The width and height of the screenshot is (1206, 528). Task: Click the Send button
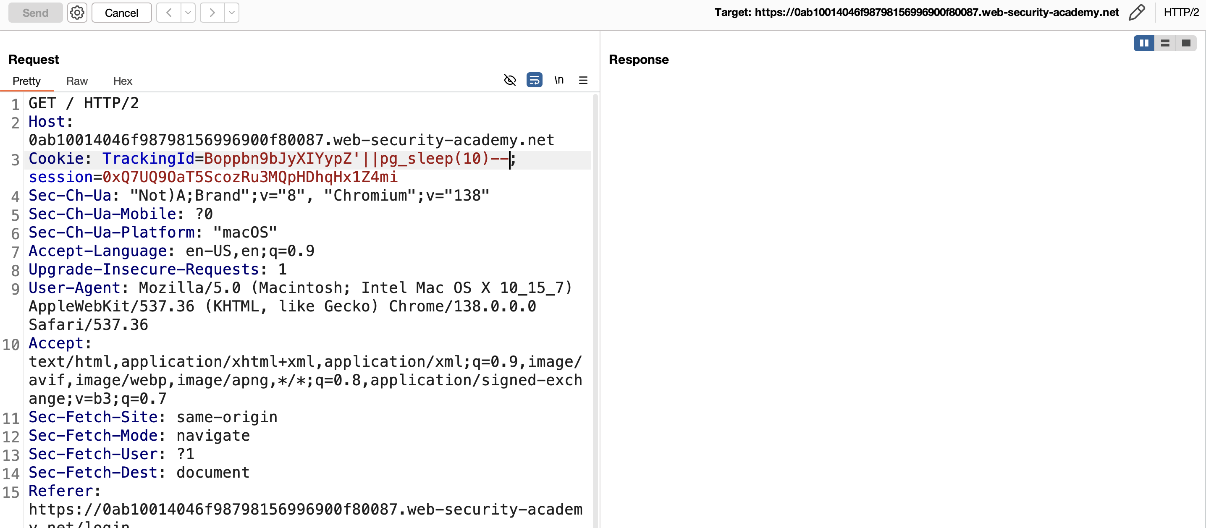36,13
